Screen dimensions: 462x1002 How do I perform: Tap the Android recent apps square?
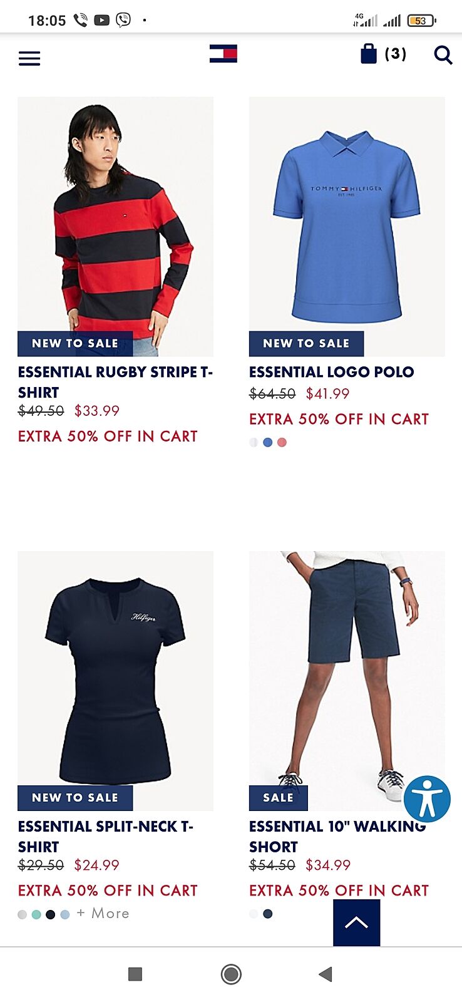135,974
